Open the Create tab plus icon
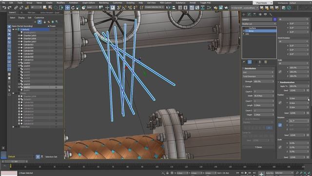The height and width of the screenshot is (176, 312). pyautogui.click(x=244, y=14)
